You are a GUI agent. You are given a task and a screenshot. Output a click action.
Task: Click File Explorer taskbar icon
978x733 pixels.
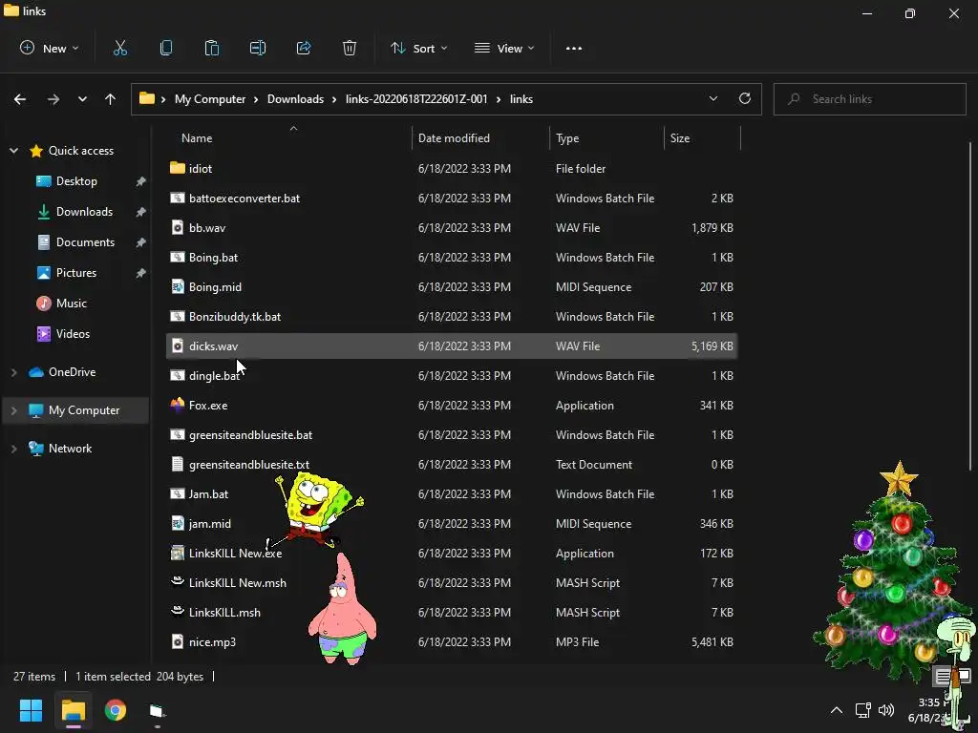(x=73, y=710)
